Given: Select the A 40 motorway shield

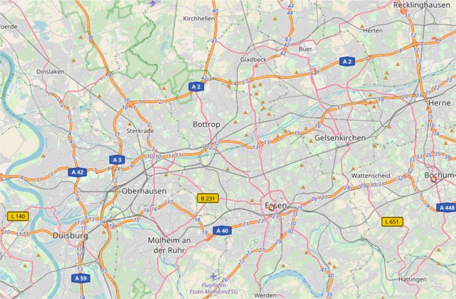Looking at the screenshot, I should pyautogui.click(x=222, y=231).
